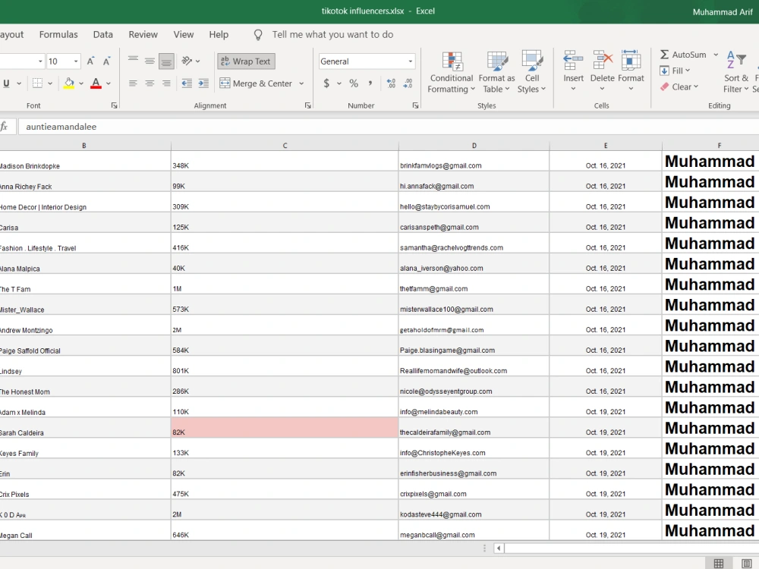Open Alignment dialog launcher
The height and width of the screenshot is (569, 759).
pos(308,105)
